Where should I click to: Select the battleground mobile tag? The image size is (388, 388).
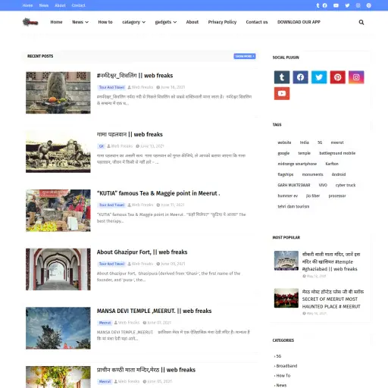tap(337, 153)
